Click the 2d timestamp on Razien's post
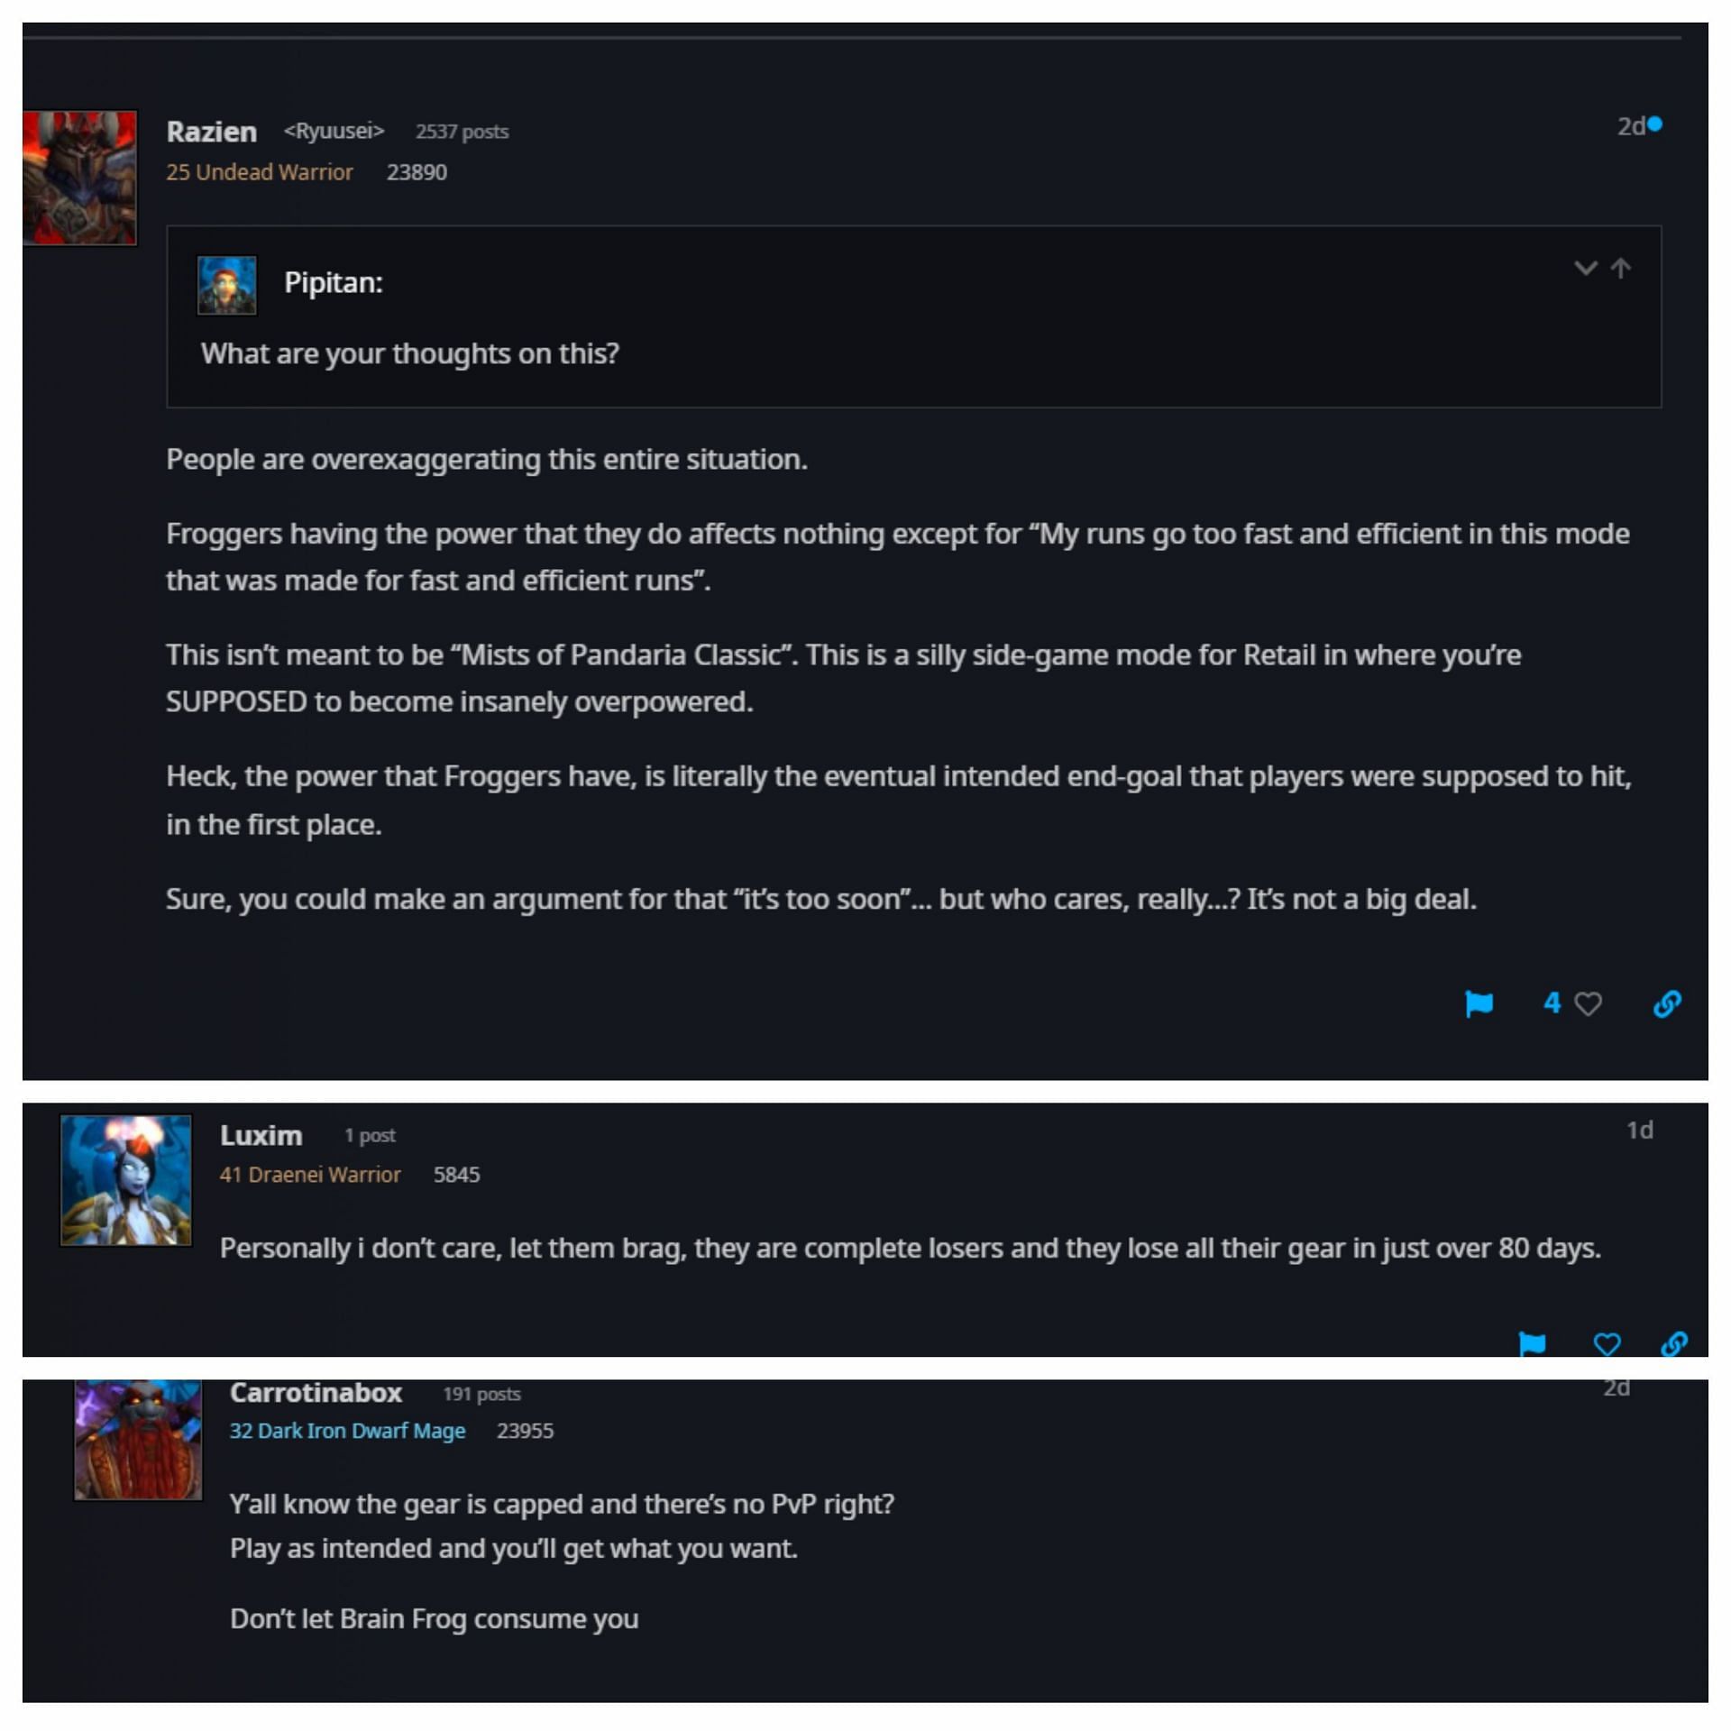The height and width of the screenshot is (1731, 1731). click(1631, 126)
